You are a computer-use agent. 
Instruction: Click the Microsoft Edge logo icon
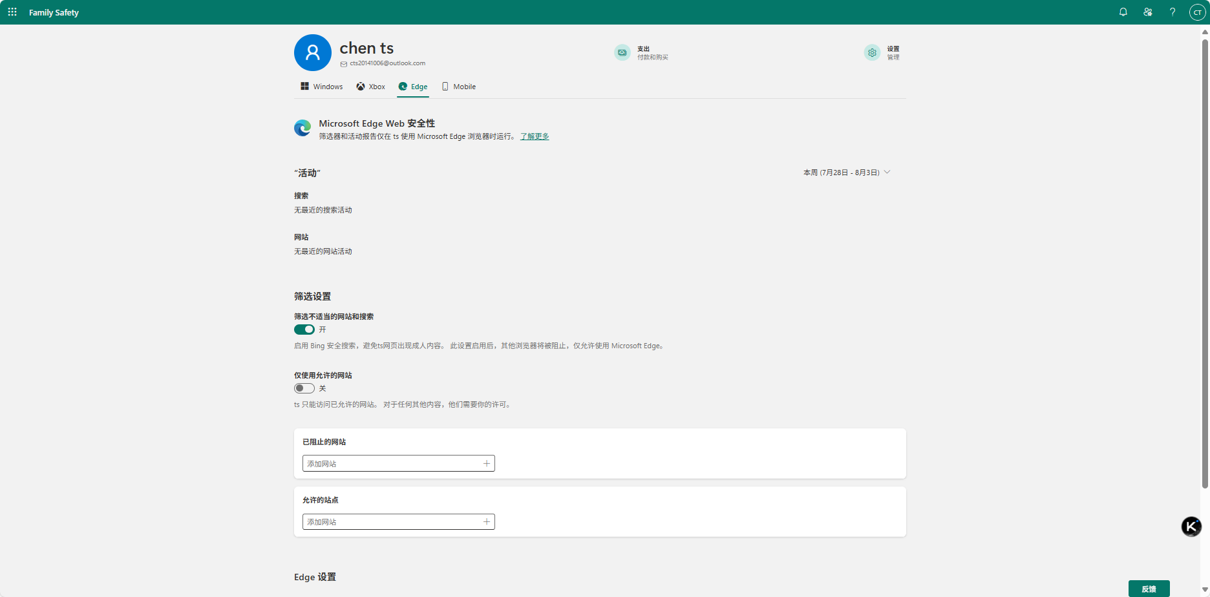click(x=302, y=128)
